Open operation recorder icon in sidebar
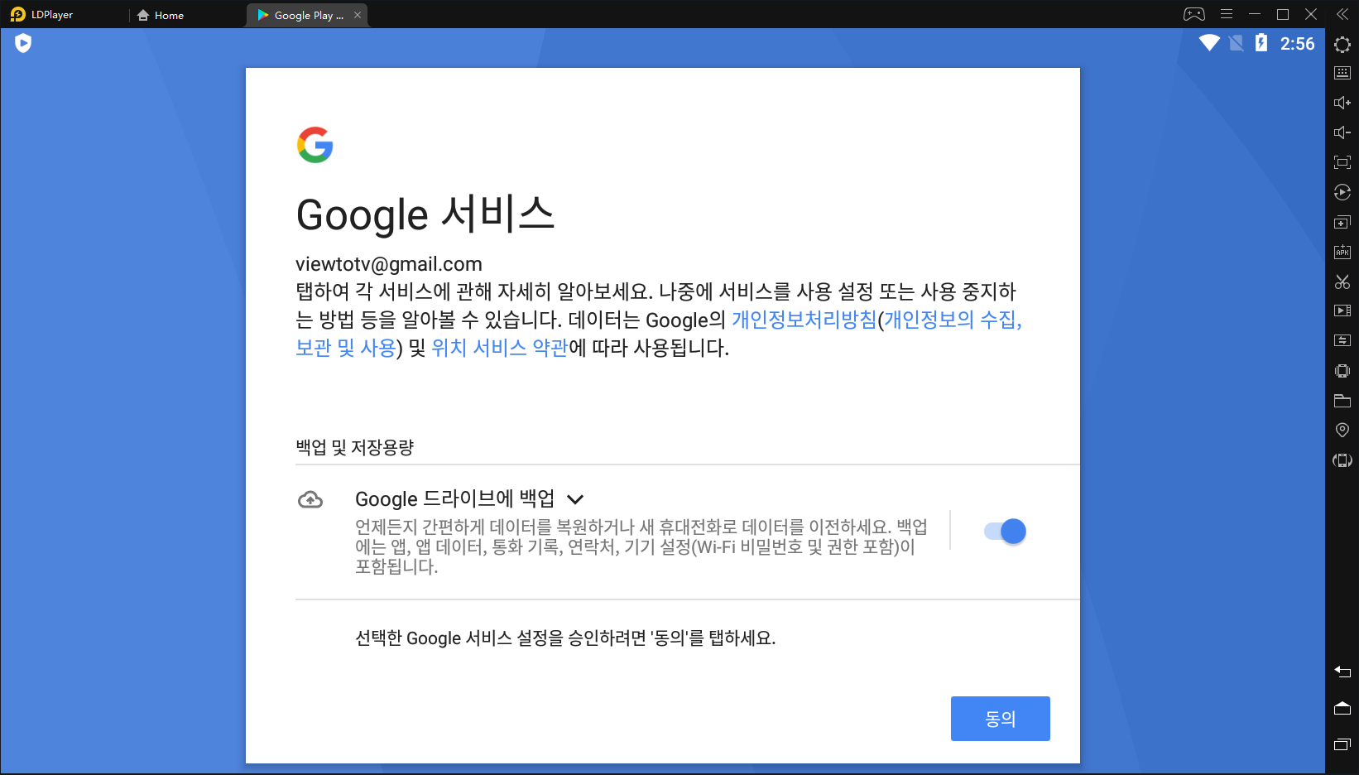 pos(1342,192)
